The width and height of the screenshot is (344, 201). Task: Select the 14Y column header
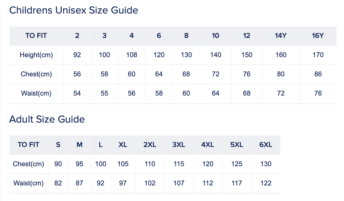point(281,36)
